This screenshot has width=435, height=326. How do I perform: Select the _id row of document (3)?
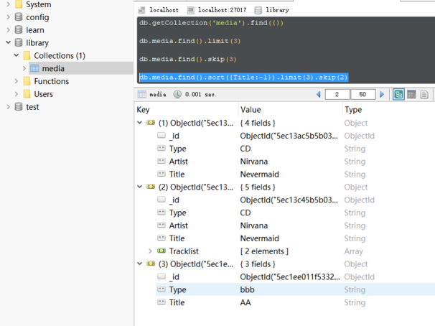295,276
